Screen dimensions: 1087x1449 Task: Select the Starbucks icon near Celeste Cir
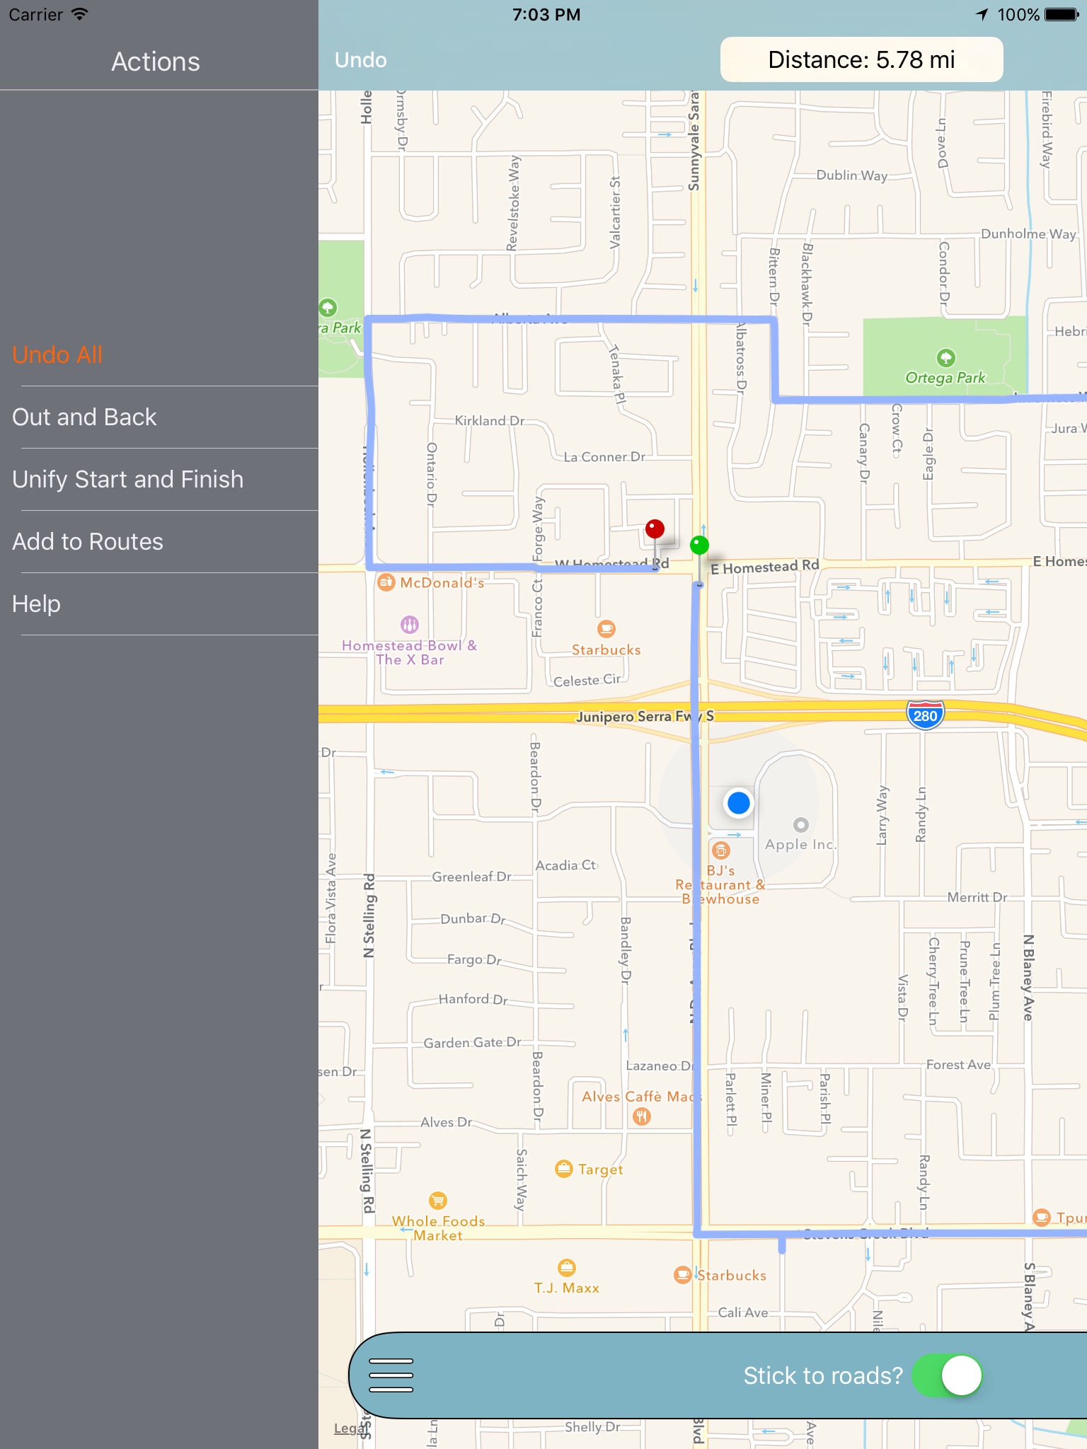606,628
